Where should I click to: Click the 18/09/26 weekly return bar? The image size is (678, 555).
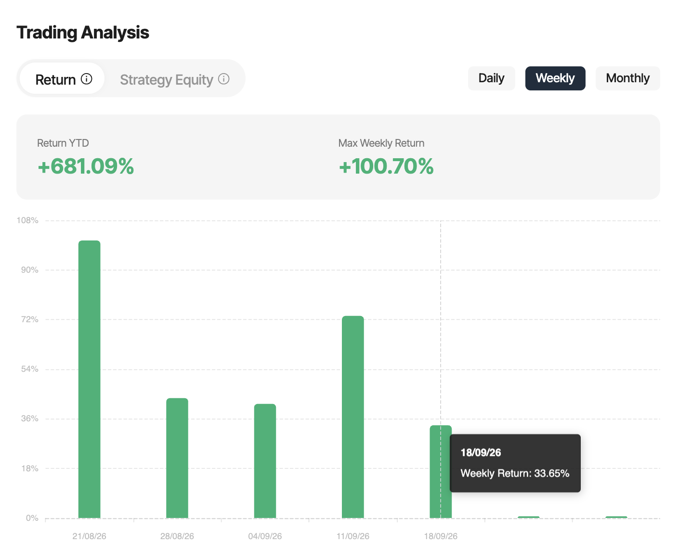click(x=441, y=472)
